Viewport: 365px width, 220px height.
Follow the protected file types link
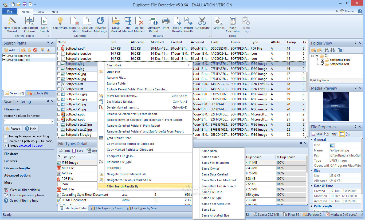point(30,146)
